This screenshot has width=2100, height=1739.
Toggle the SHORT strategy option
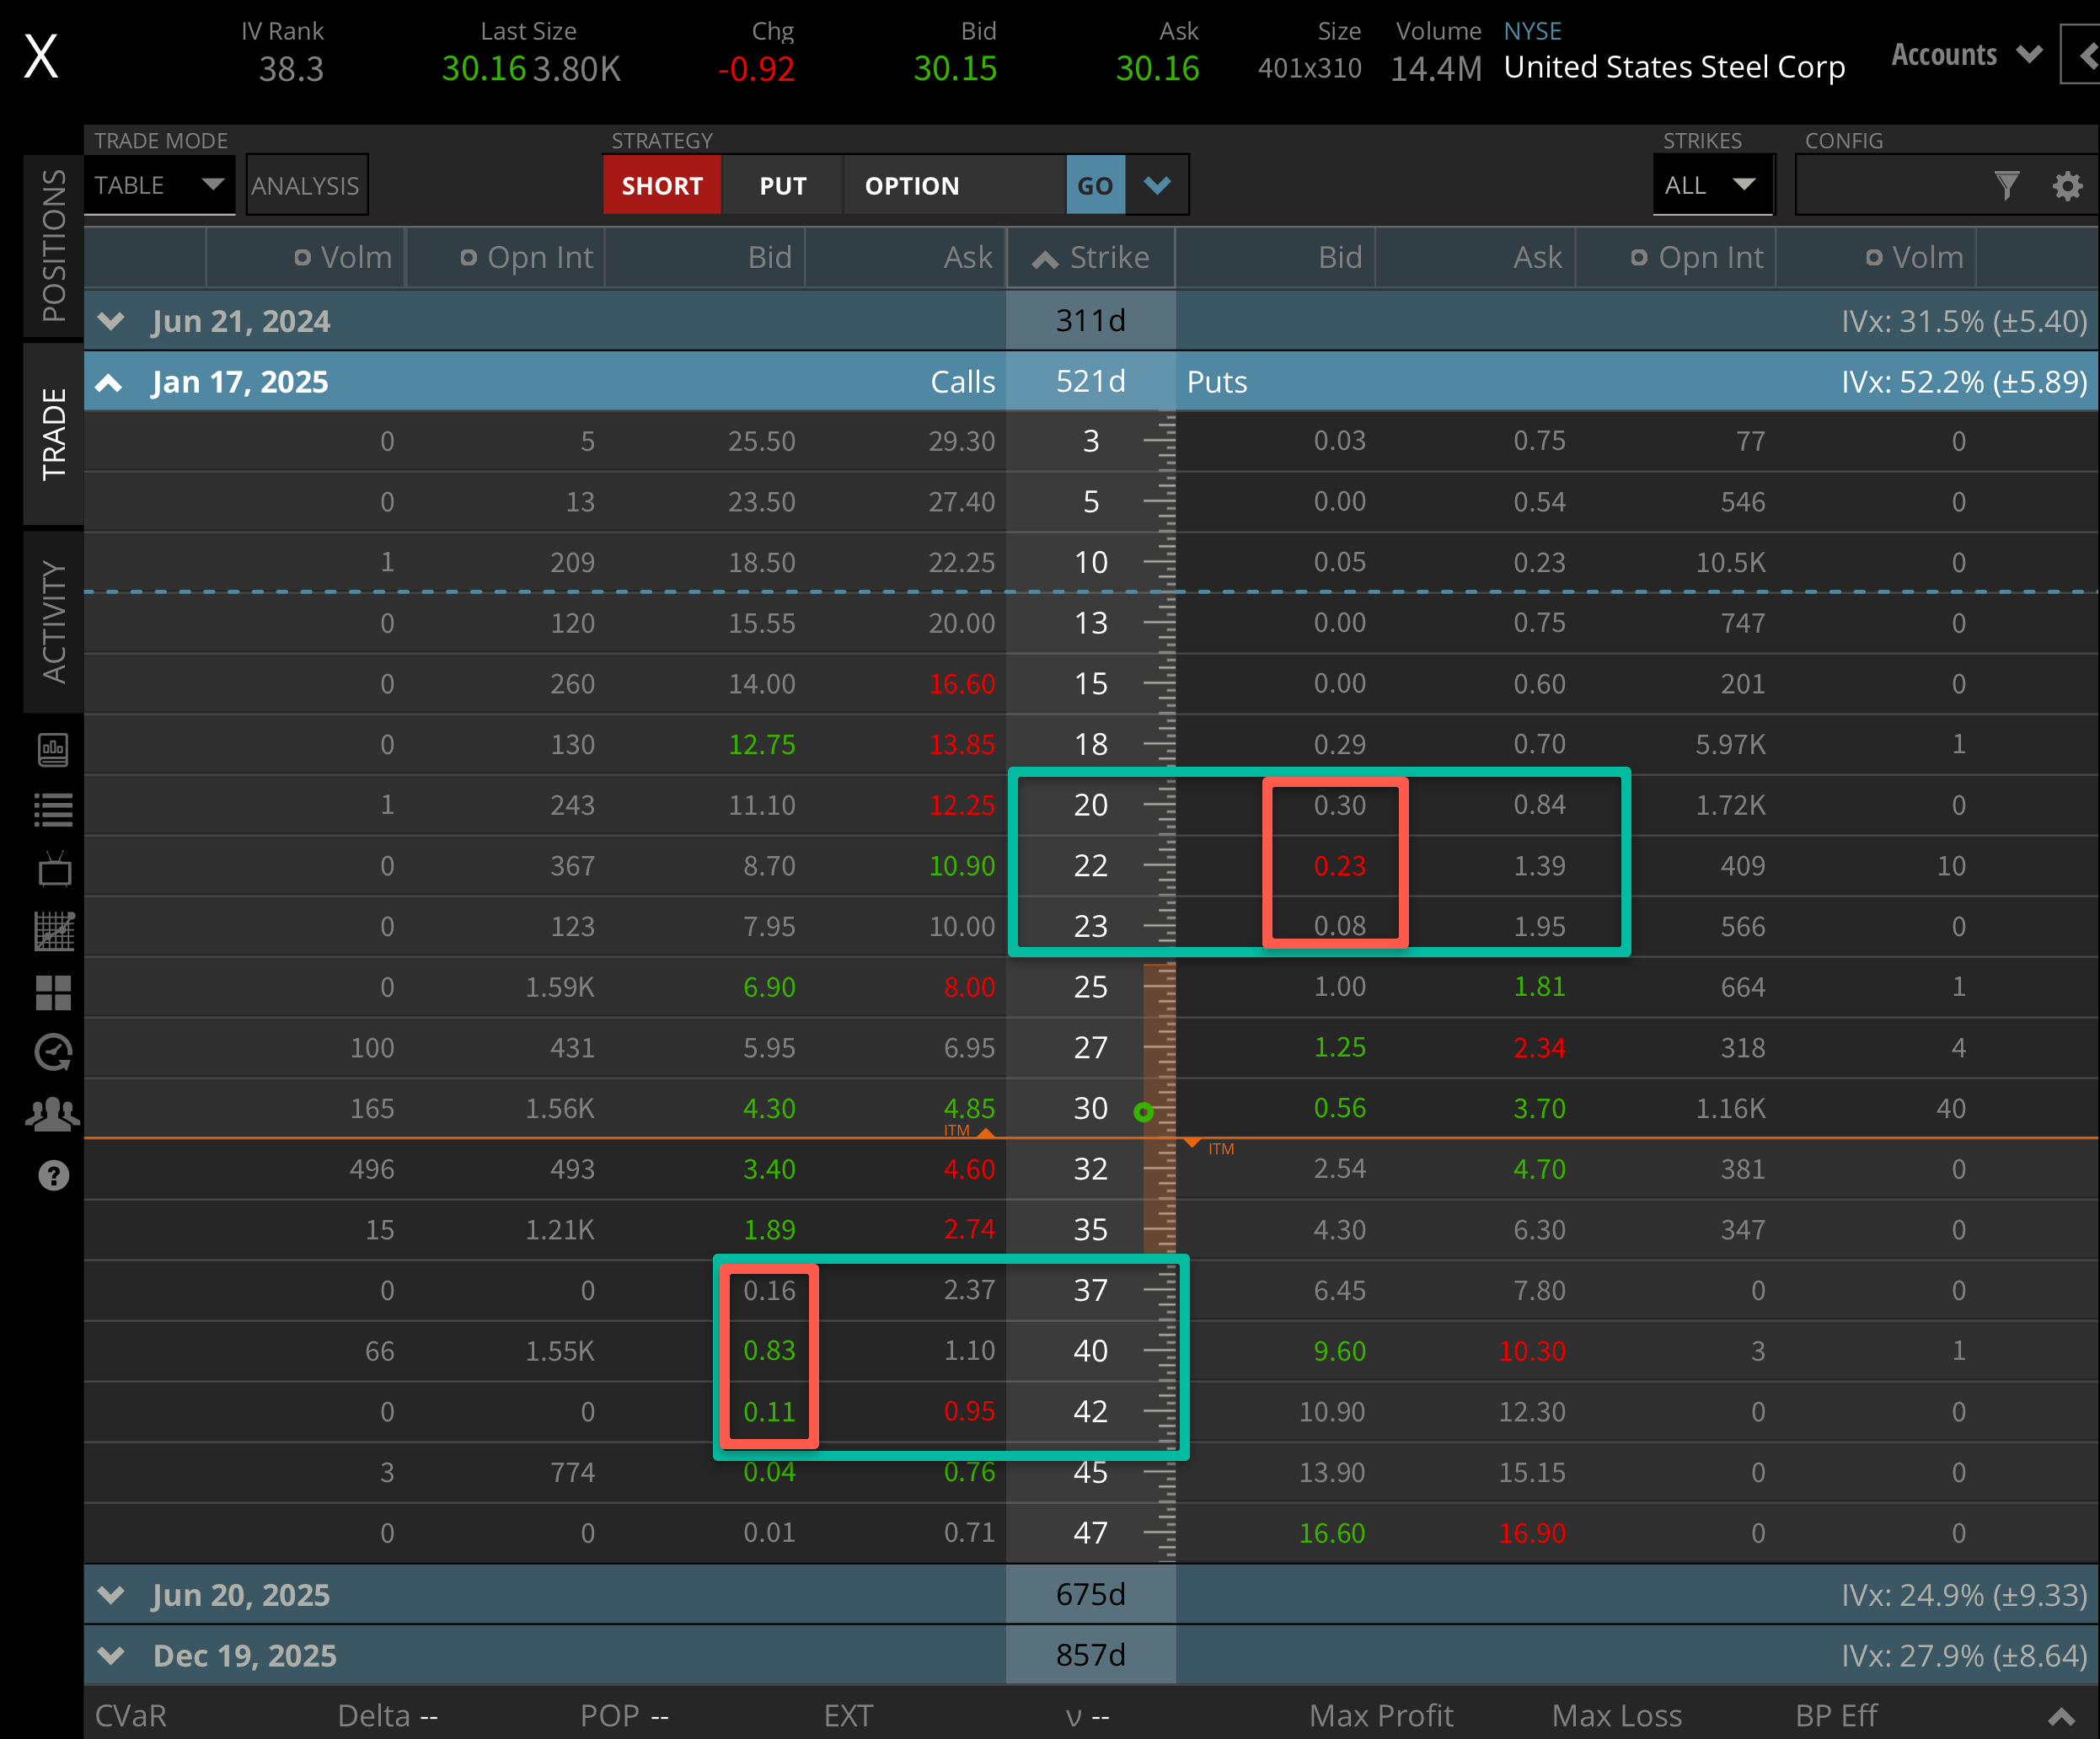coord(662,185)
